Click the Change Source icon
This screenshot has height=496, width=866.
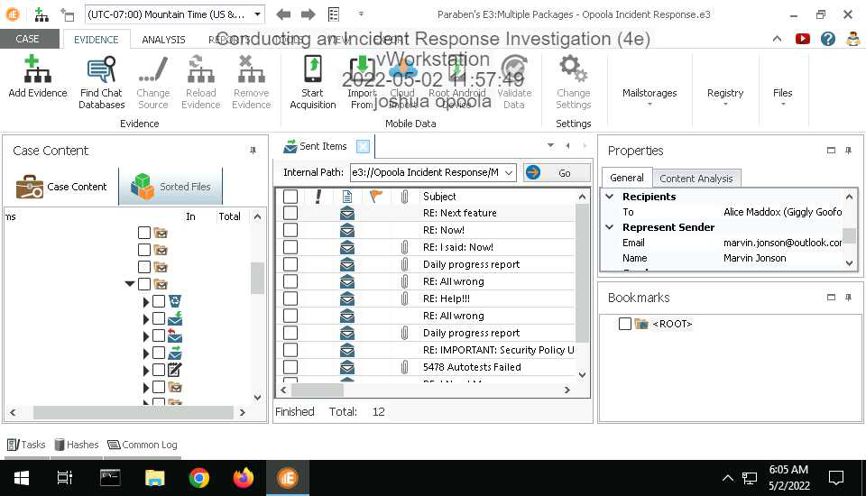pos(153,69)
